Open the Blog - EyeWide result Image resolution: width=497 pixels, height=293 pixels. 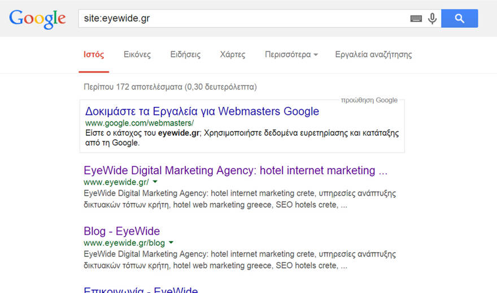pyautogui.click(x=122, y=231)
